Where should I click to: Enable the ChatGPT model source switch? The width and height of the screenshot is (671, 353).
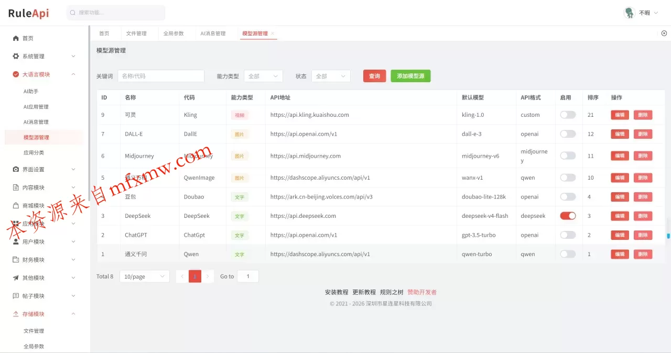568,235
